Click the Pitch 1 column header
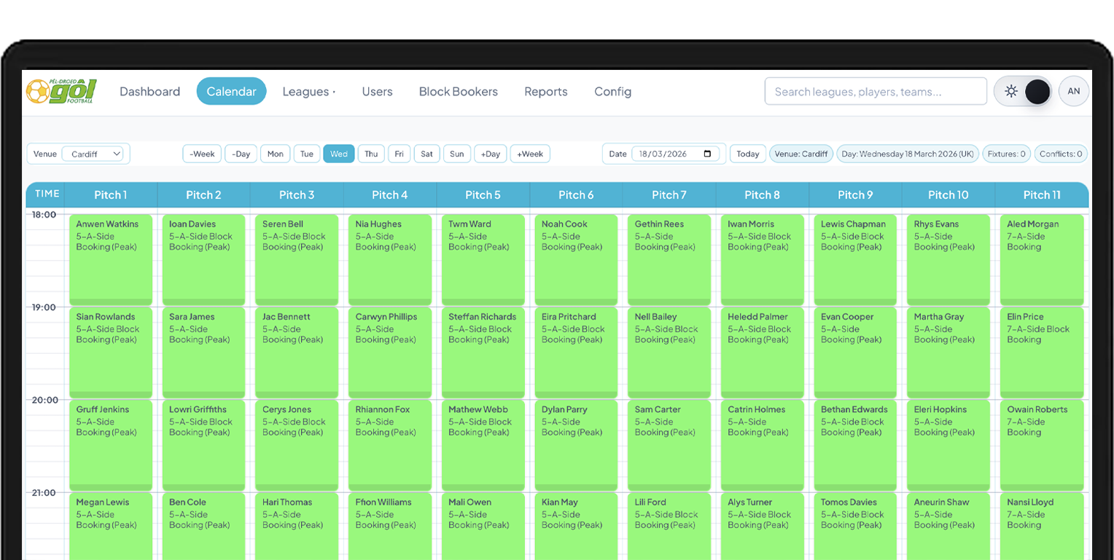 point(111,194)
